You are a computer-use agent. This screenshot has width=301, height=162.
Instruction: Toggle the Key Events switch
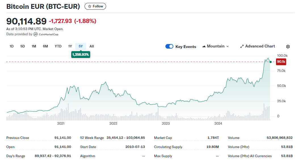coord(169,46)
